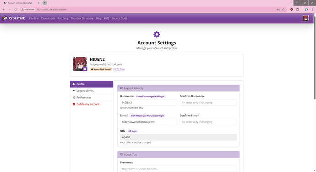Focus the Pronouns input field
This screenshot has height=172, width=316.
pos(178,169)
